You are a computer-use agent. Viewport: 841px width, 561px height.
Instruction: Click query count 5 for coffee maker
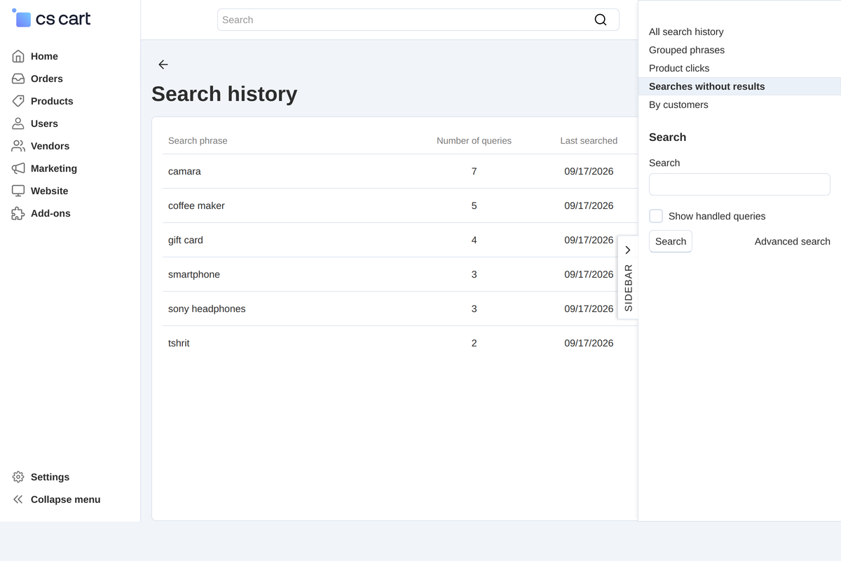474,205
